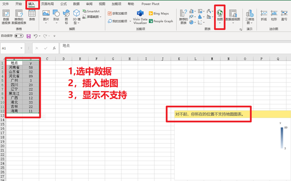Insert a Column sparkline (柱形)
This screenshot has width=291, height=181.
point(274,15)
